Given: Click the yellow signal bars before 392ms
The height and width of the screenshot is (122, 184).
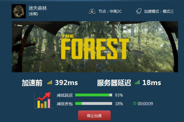Looking at the screenshot, I should pos(50,82).
